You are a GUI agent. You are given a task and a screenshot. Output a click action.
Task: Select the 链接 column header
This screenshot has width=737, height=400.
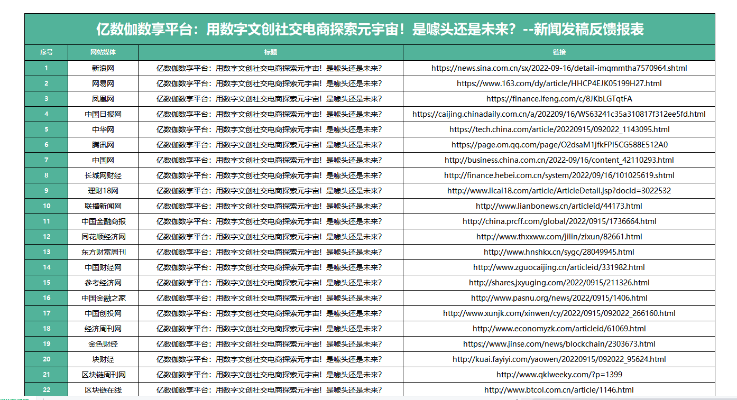click(x=559, y=52)
